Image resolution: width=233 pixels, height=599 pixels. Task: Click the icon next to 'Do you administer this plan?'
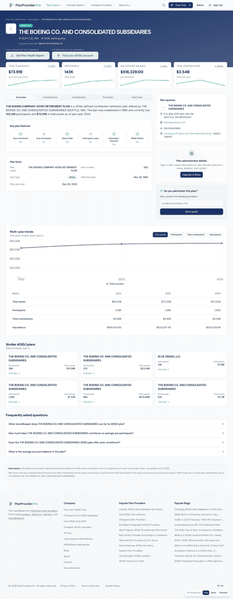click(x=161, y=191)
